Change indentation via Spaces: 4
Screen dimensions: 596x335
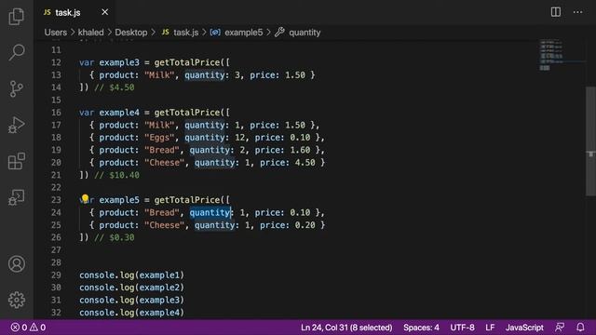421,328
